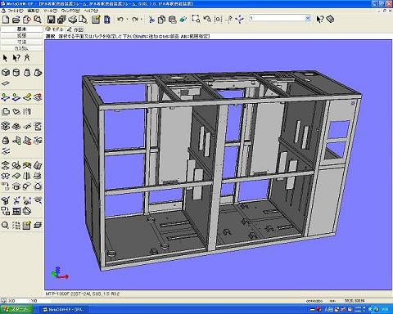
Task: Open the toolbar combo box dropdown arrow
Action: [x=308, y=18]
